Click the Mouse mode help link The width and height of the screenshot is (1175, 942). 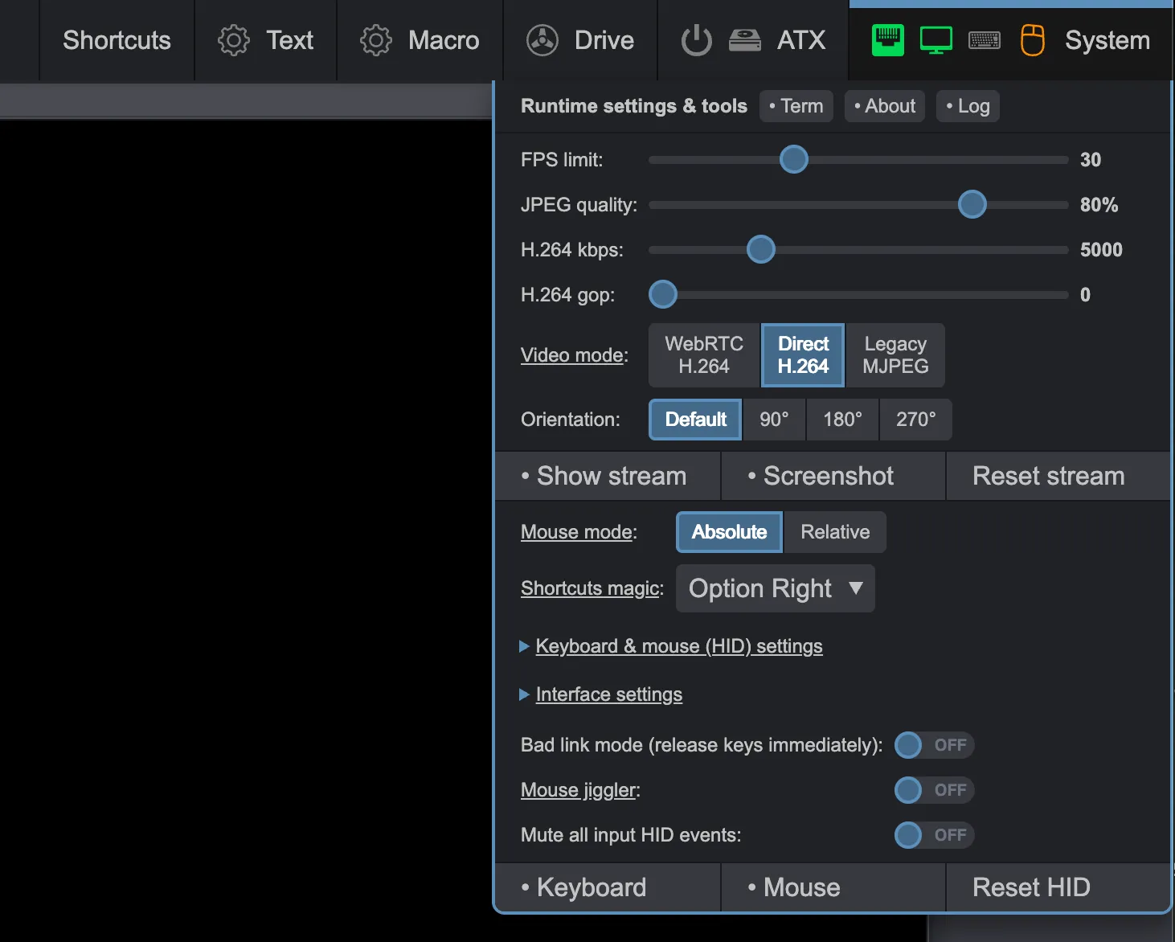576,532
